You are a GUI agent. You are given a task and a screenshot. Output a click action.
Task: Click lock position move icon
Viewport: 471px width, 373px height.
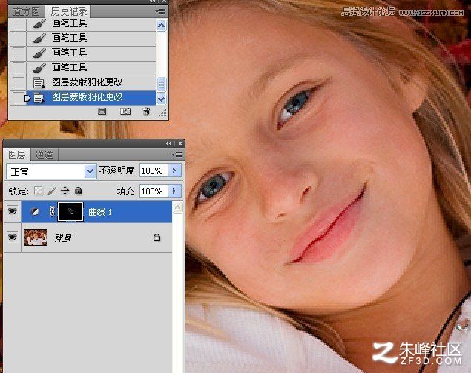pyautogui.click(x=65, y=191)
